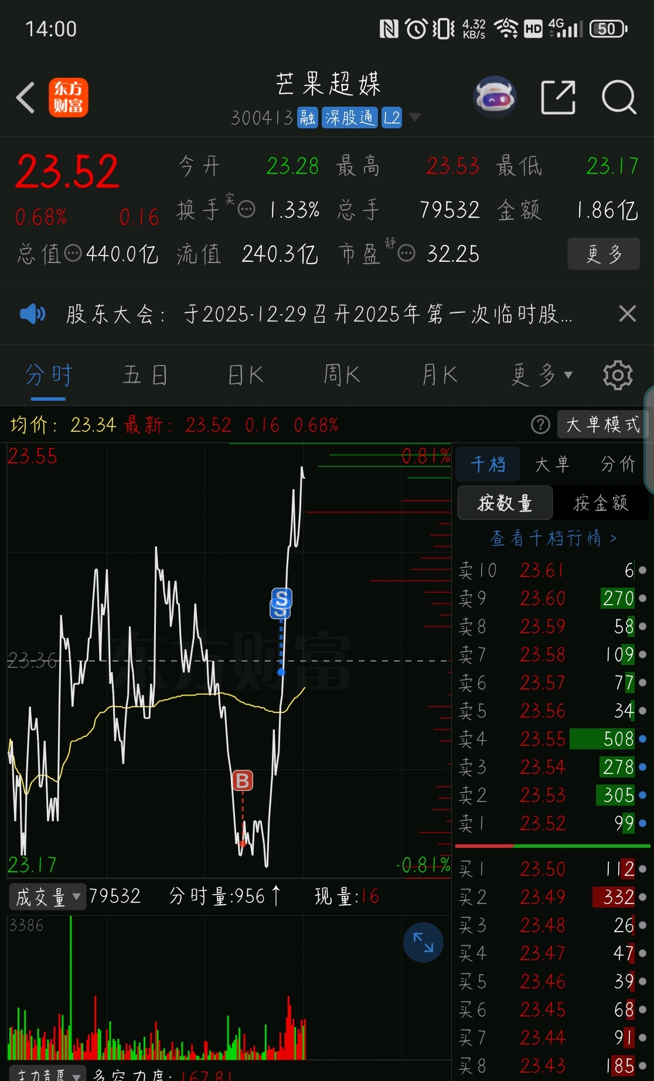Viewport: 654px width, 1081px height.
Task: Tap the dot beside 卖4 row
Action: pyautogui.click(x=643, y=739)
